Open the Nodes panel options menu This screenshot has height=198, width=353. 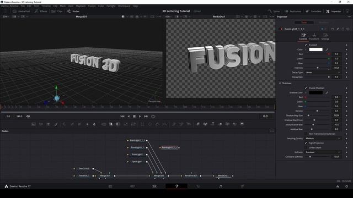[272, 131]
